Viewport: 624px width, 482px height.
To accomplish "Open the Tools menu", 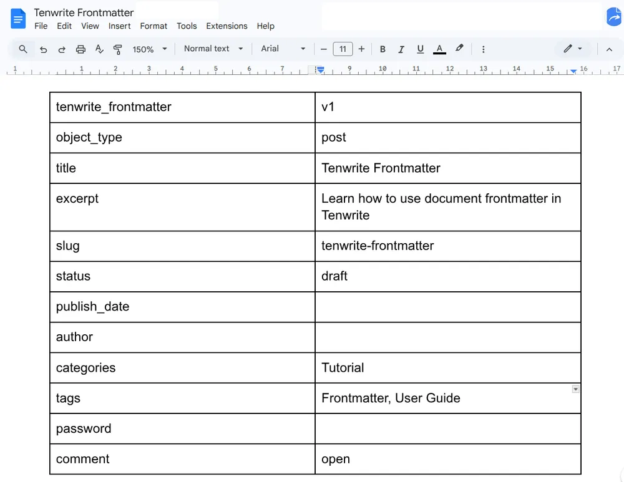I will click(187, 26).
